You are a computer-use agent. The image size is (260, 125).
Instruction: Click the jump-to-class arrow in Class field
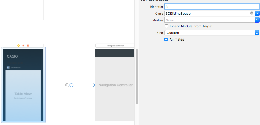(252, 13)
